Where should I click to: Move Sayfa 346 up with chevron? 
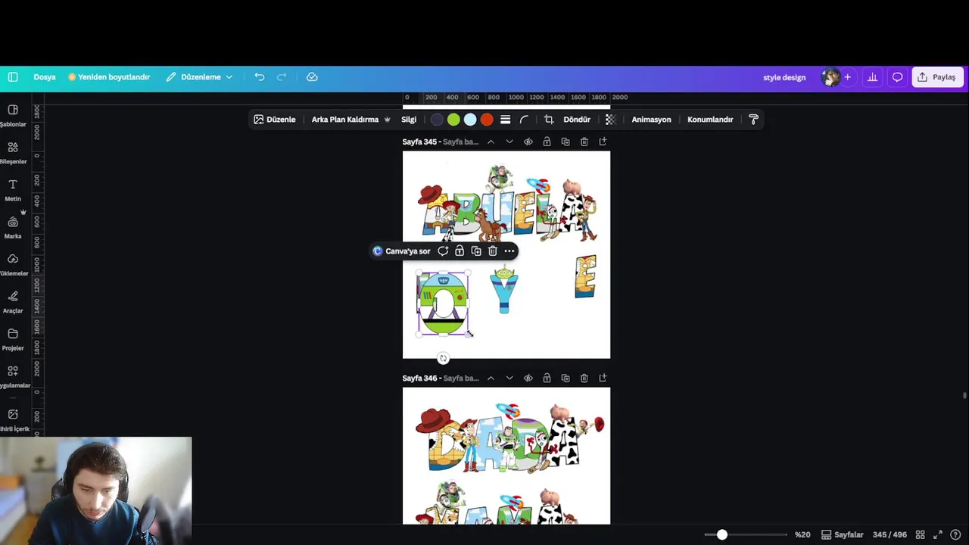(x=491, y=378)
